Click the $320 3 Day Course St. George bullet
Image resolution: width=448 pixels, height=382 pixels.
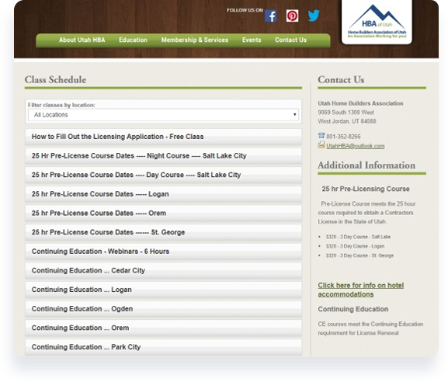click(x=359, y=255)
